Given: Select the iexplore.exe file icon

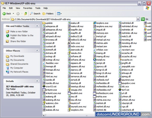Looking at the screenshot, I should tap(95, 23).
